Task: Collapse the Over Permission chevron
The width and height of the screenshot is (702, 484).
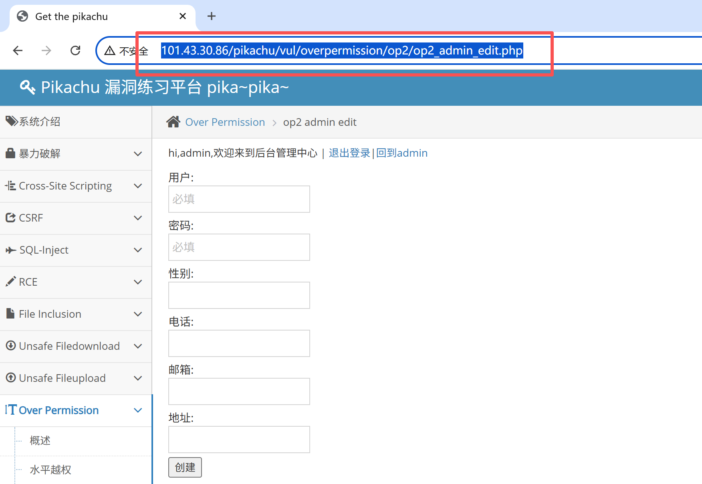Action: [x=138, y=410]
